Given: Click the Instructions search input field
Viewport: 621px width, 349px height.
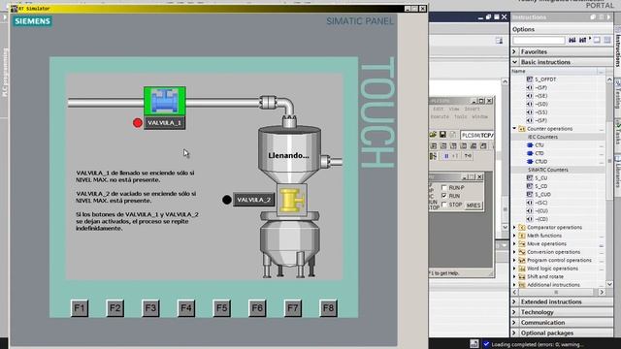Looking at the screenshot, I should (x=539, y=41).
